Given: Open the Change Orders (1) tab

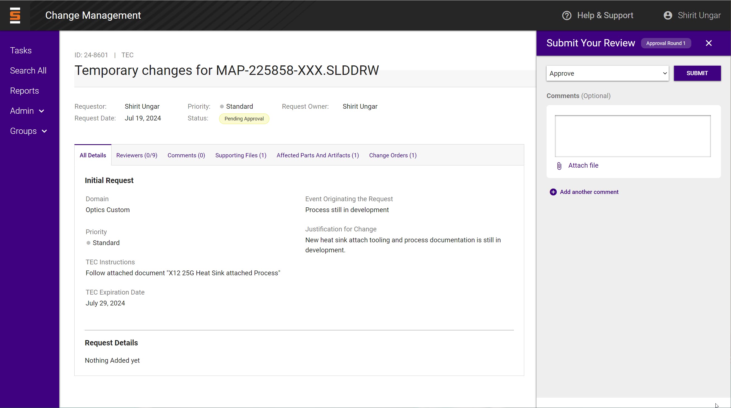Looking at the screenshot, I should tap(392, 155).
